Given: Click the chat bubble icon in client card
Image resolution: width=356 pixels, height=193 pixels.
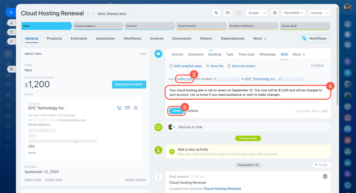Looking at the screenshot, I should click(x=136, y=108).
